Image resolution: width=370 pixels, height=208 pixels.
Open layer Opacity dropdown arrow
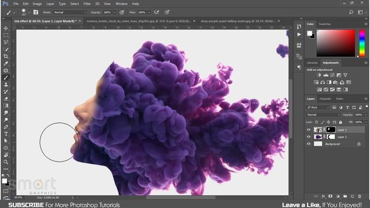366,115
